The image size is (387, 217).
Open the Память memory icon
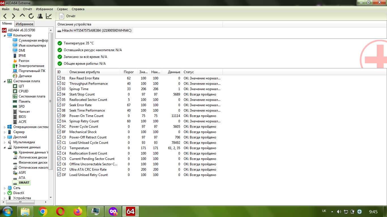tap(15, 101)
